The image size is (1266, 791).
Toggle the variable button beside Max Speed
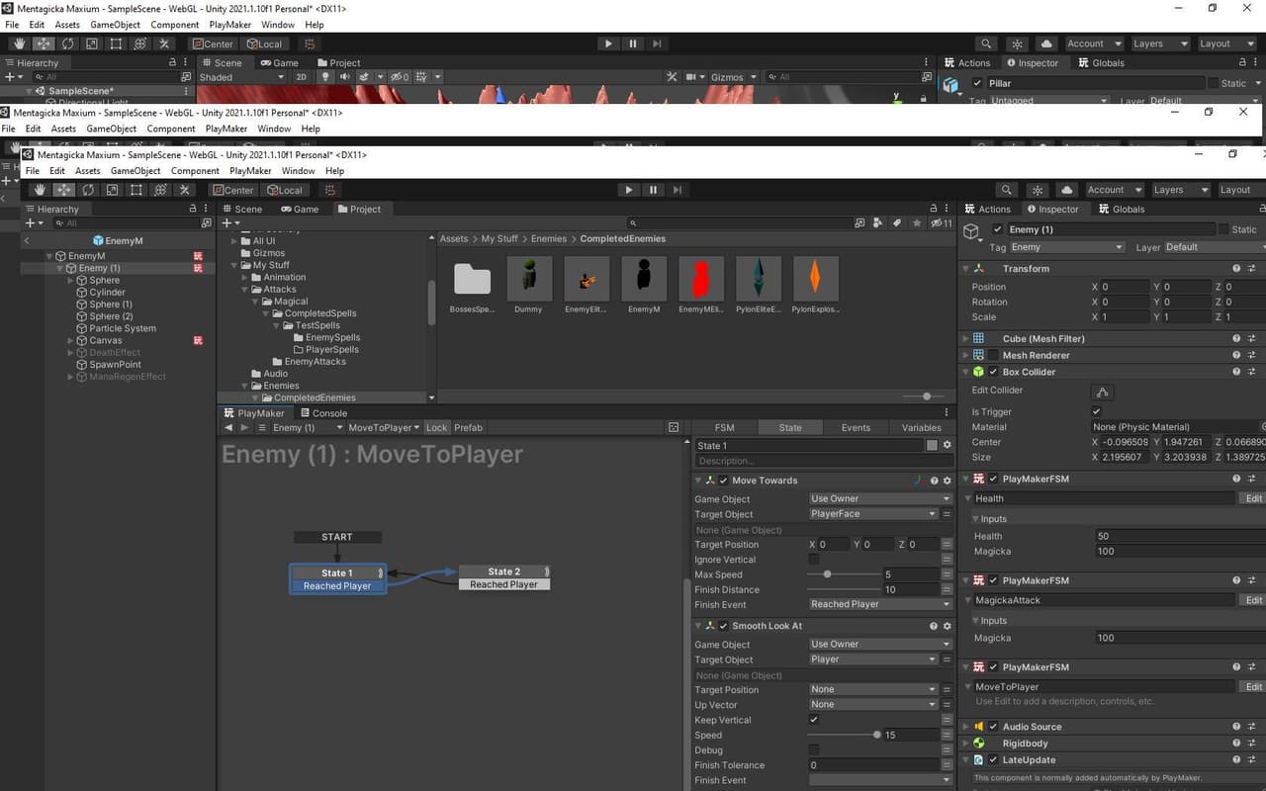point(947,574)
